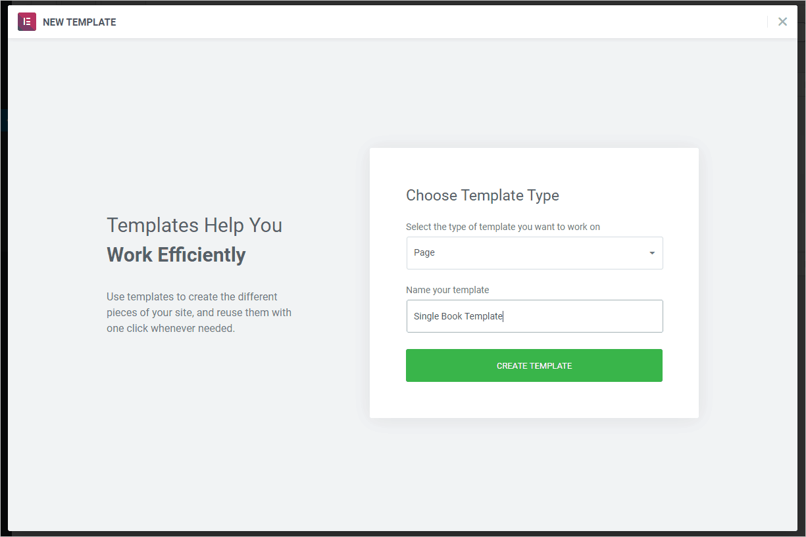Click the Elementor logo icon
Image resolution: width=806 pixels, height=537 pixels.
click(27, 22)
